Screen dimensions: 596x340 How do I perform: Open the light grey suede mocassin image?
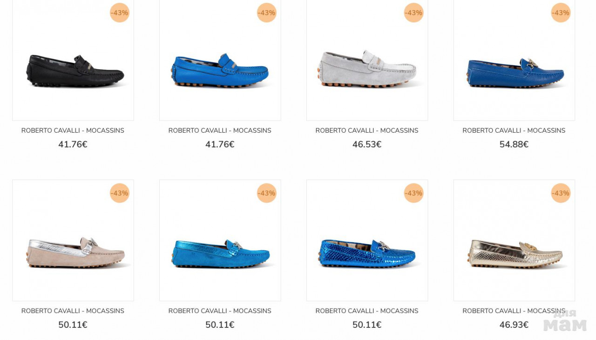367,61
